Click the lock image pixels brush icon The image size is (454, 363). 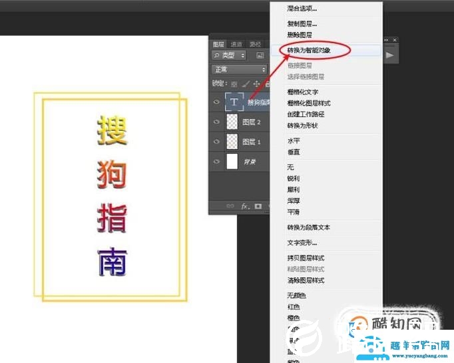(x=246, y=84)
